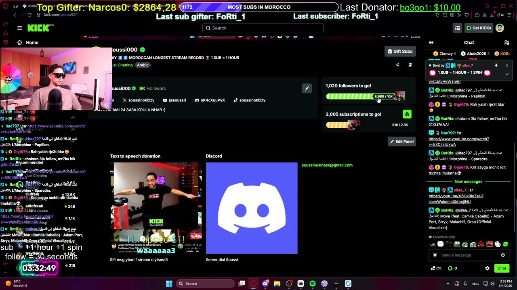This screenshot has width=517, height=290.
Task: Jump to New messages divider in chat
Action: pos(468,182)
